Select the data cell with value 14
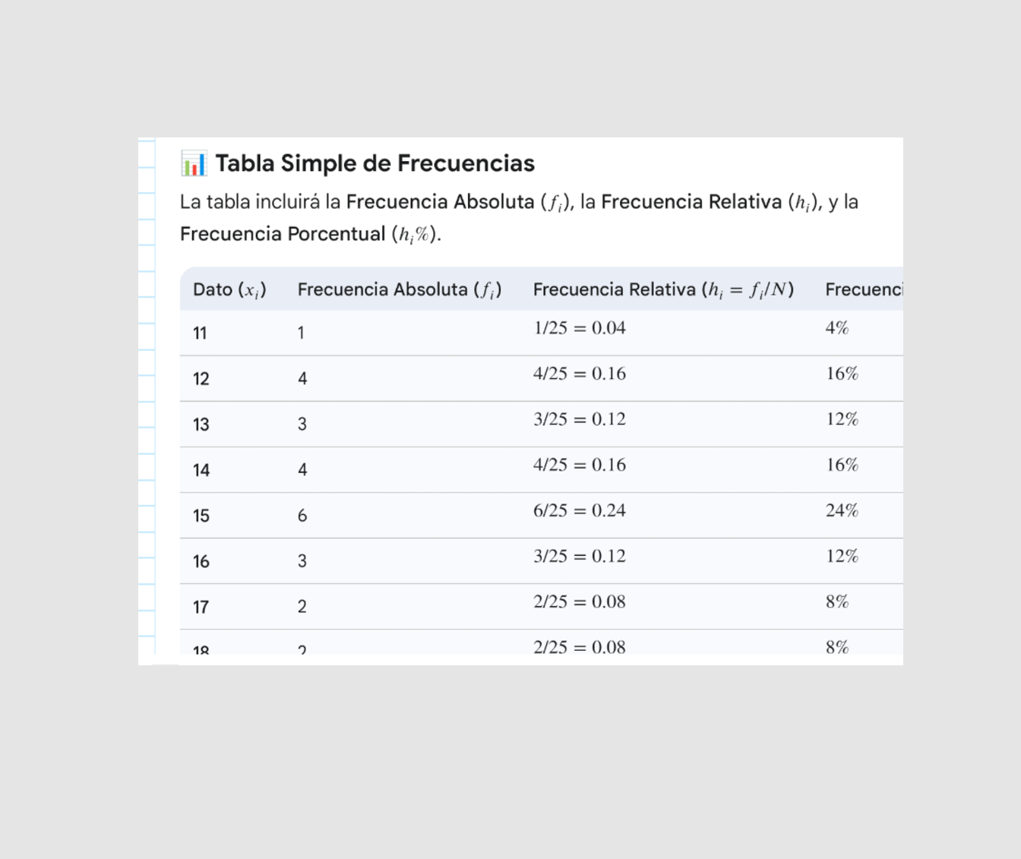The width and height of the screenshot is (1021, 859). 201,469
